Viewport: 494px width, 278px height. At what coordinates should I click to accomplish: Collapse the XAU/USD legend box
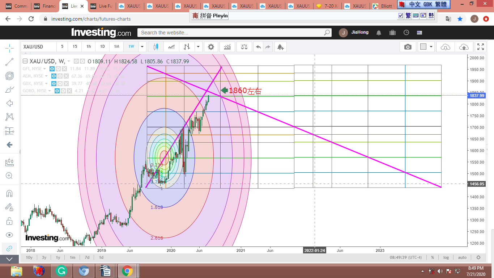coord(25,61)
